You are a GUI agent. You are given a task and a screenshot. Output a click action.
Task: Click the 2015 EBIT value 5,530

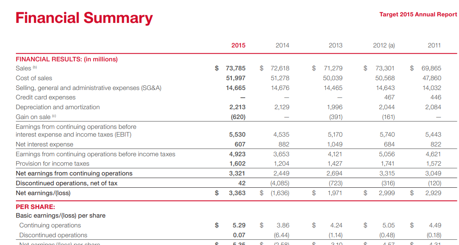click(x=237, y=135)
